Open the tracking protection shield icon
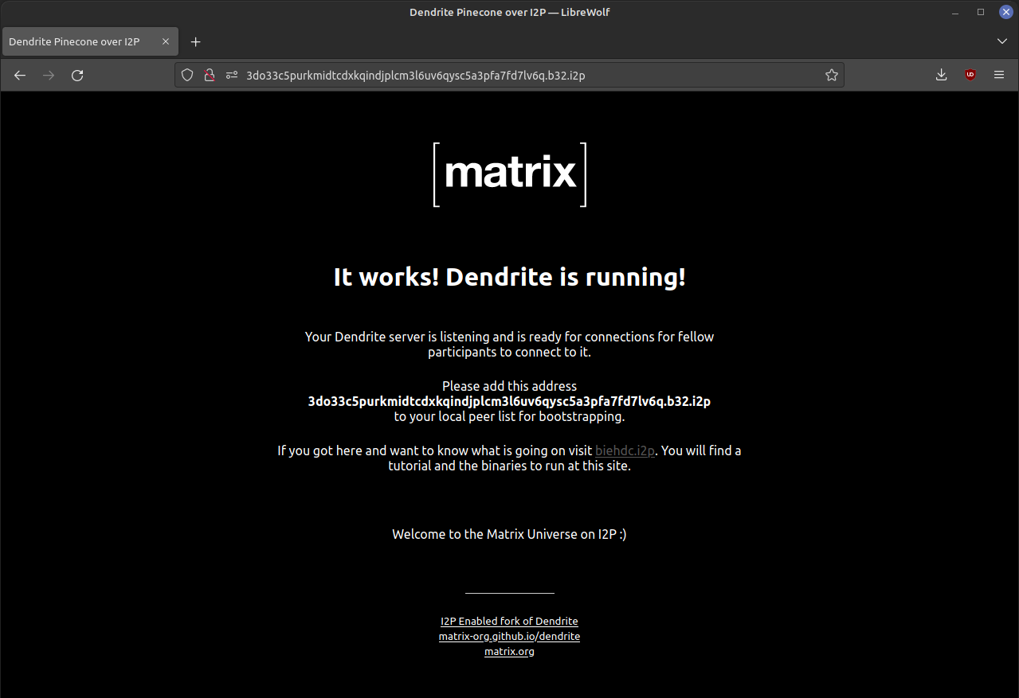 pyautogui.click(x=187, y=75)
